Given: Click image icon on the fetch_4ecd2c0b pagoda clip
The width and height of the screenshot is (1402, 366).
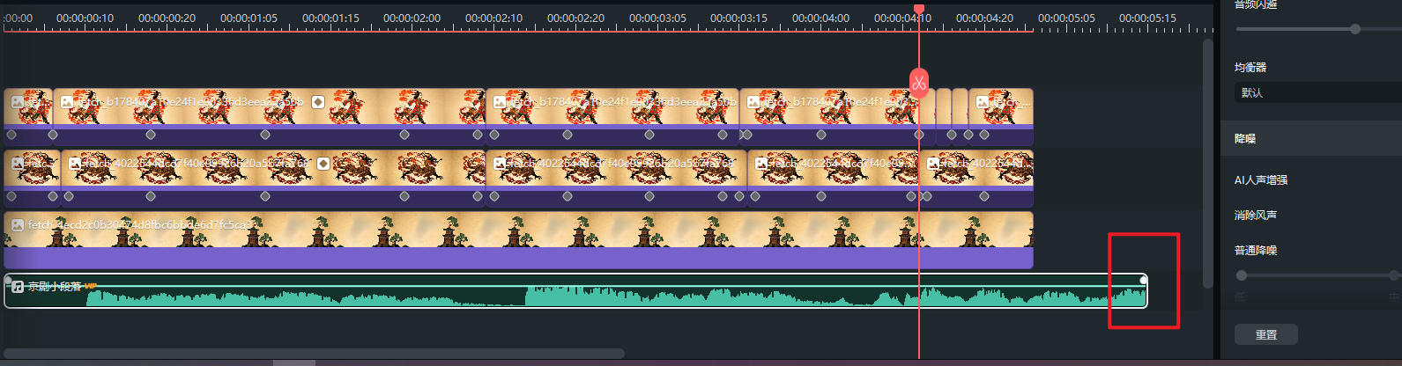Looking at the screenshot, I should (x=18, y=225).
